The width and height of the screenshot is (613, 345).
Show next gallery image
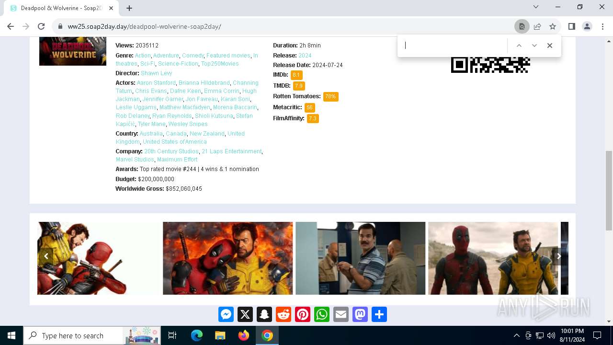558,256
